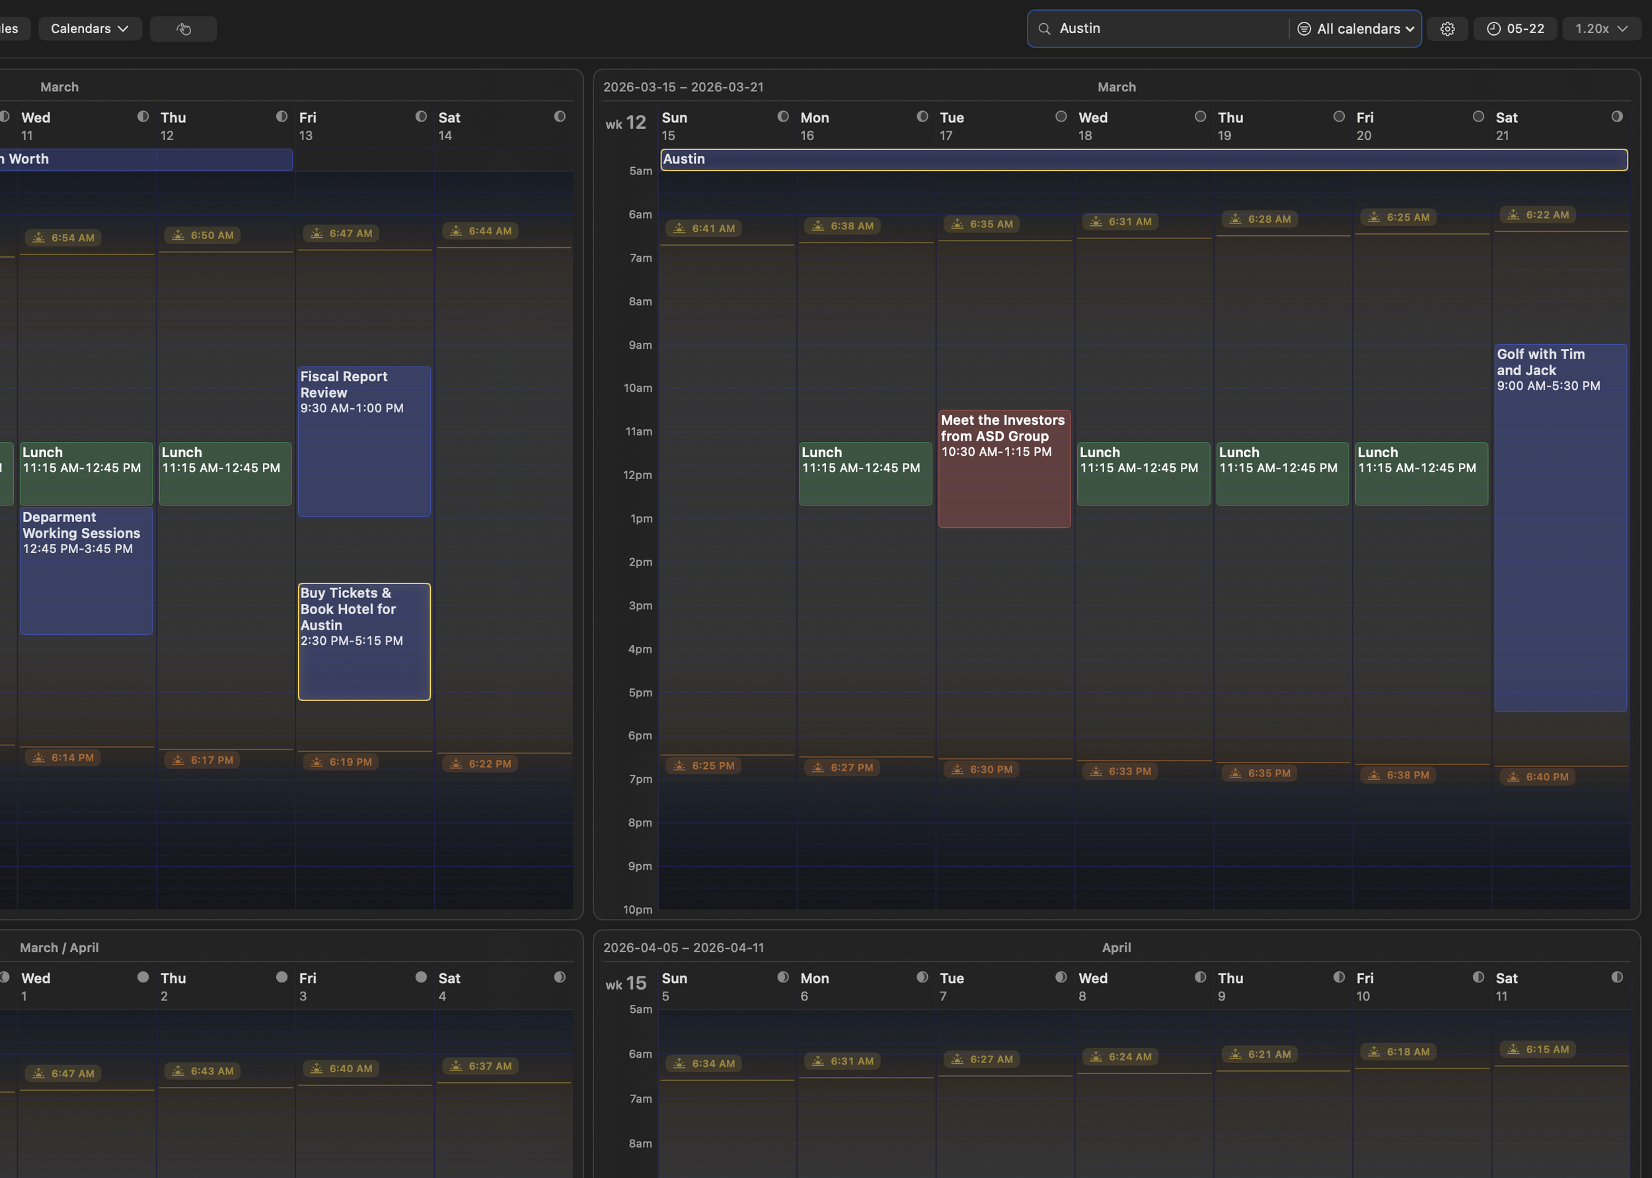Image resolution: width=1652 pixels, height=1178 pixels.
Task: Click the hand pointer toolbar icon
Action: tap(183, 29)
